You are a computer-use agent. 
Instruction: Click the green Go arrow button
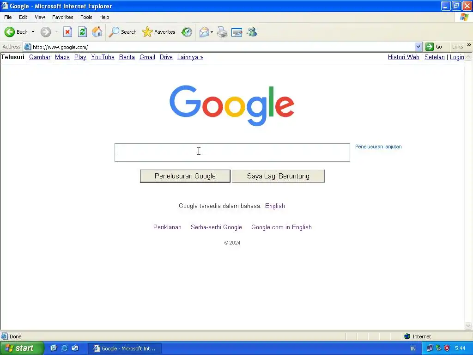coord(429,47)
